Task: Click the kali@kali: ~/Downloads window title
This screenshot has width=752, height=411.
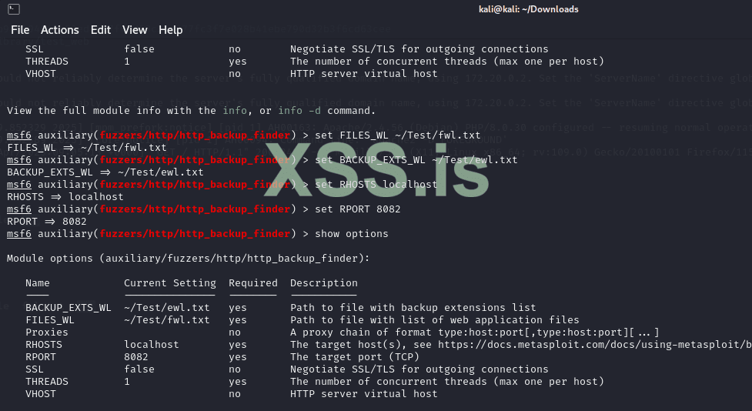Action: 527,9
